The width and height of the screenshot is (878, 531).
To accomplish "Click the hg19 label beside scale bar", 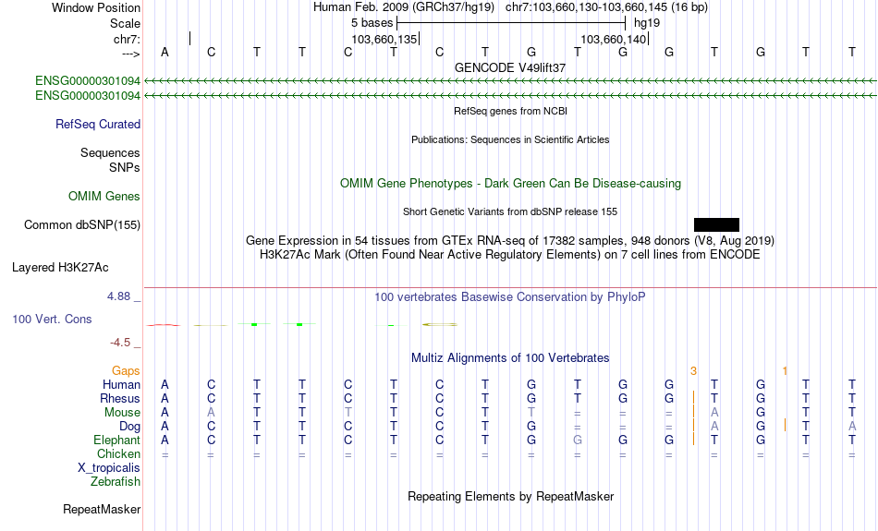I will [x=647, y=23].
